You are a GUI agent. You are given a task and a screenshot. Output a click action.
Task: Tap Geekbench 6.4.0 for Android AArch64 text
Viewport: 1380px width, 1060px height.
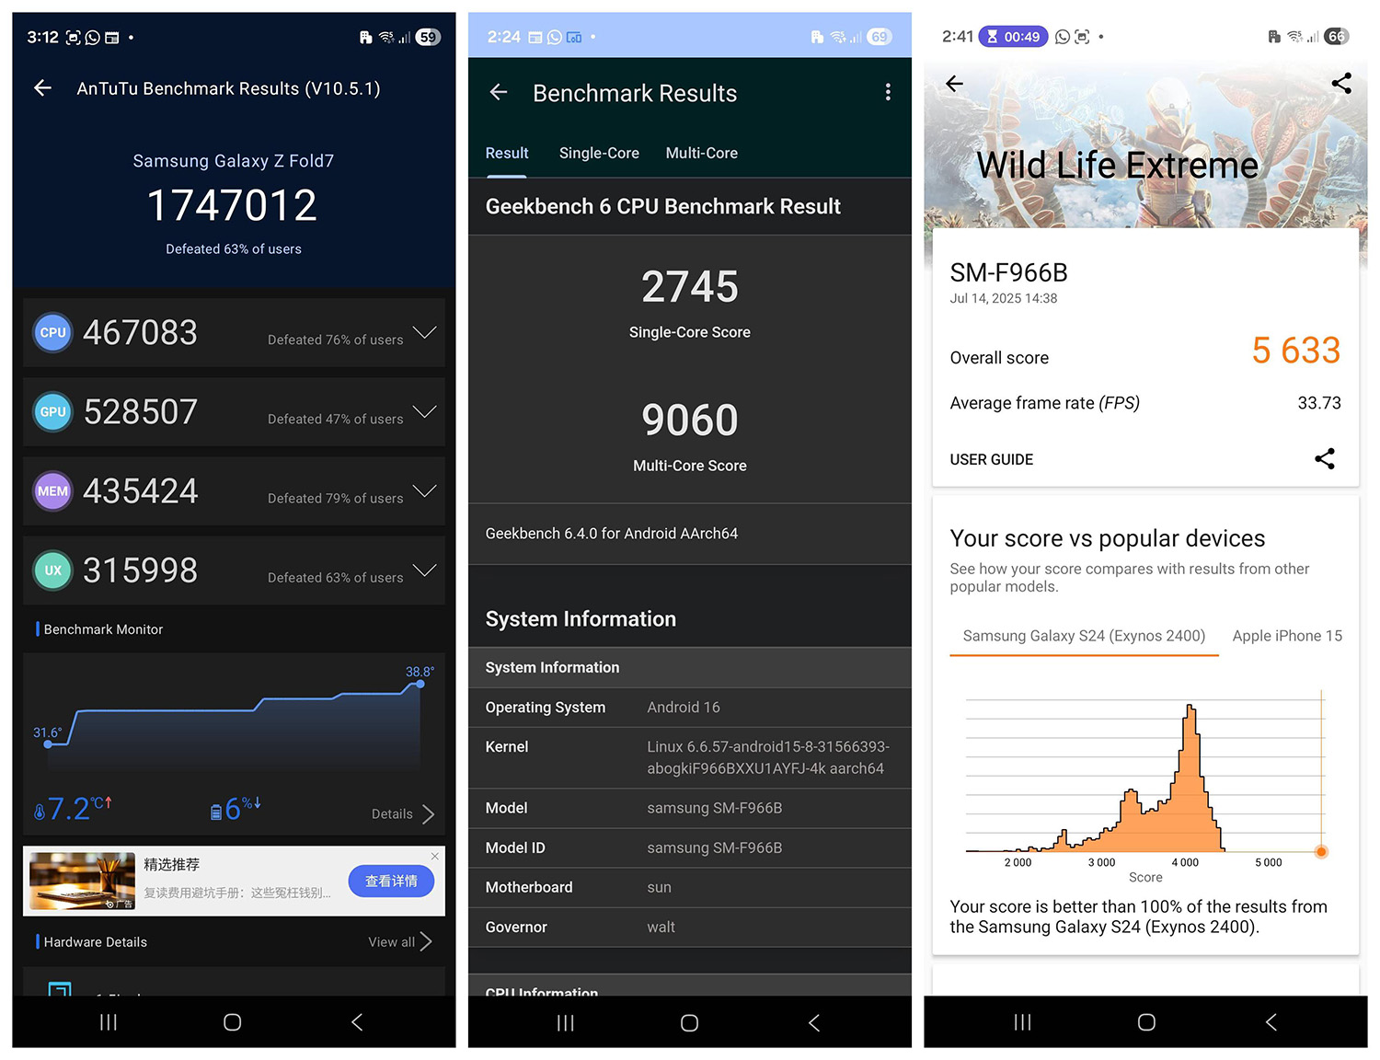click(x=612, y=534)
